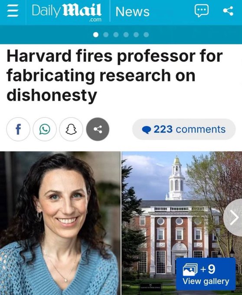Select the second carousel dot
The width and height of the screenshot is (242, 295).
click(106, 35)
